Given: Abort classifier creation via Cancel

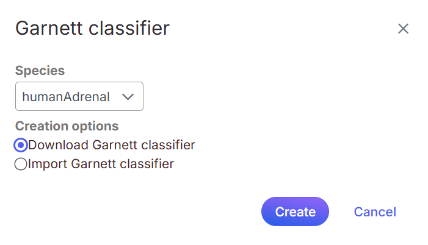Looking at the screenshot, I should point(375,212).
